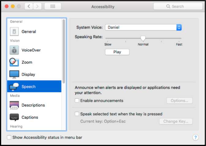
Task: Click the Zoom magnifier icon
Action: (x=14, y=62)
